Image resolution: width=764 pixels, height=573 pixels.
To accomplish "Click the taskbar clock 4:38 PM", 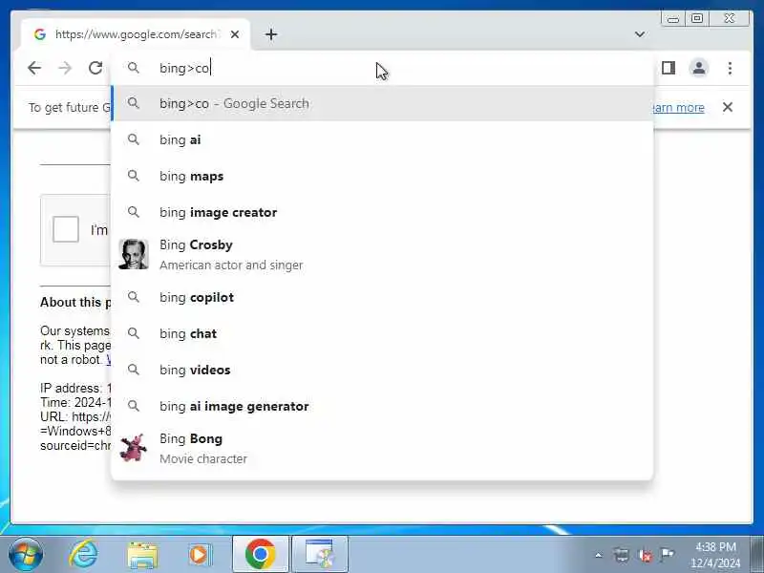I will (x=715, y=555).
